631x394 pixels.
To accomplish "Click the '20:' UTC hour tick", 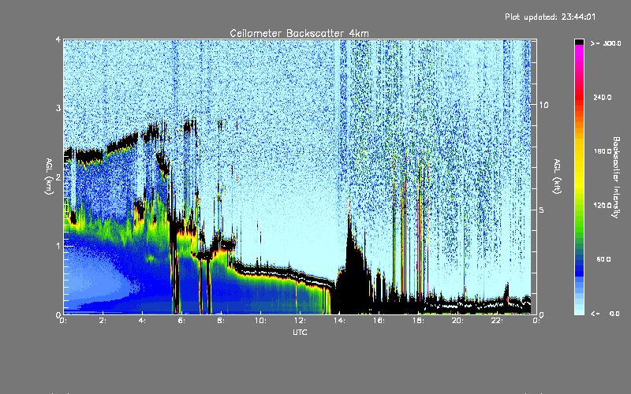I will [457, 321].
